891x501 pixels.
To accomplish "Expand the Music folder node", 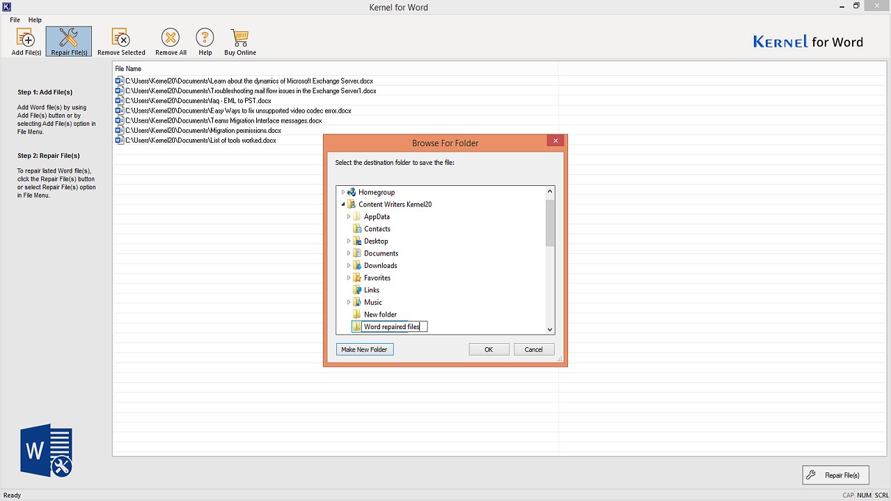I will pyautogui.click(x=349, y=302).
